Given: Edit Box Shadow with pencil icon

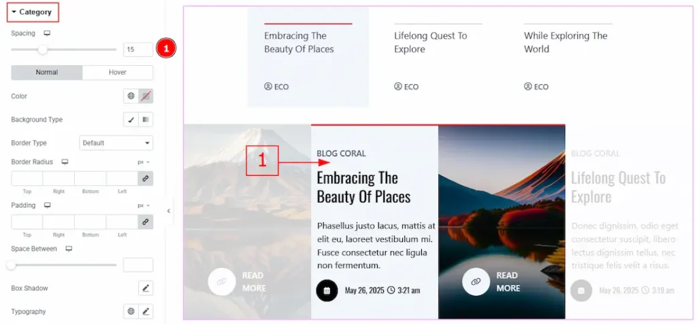Looking at the screenshot, I should pos(146,289).
